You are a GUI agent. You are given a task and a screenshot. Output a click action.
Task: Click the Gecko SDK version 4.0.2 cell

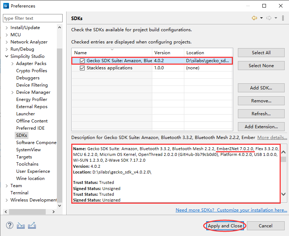pos(168,61)
